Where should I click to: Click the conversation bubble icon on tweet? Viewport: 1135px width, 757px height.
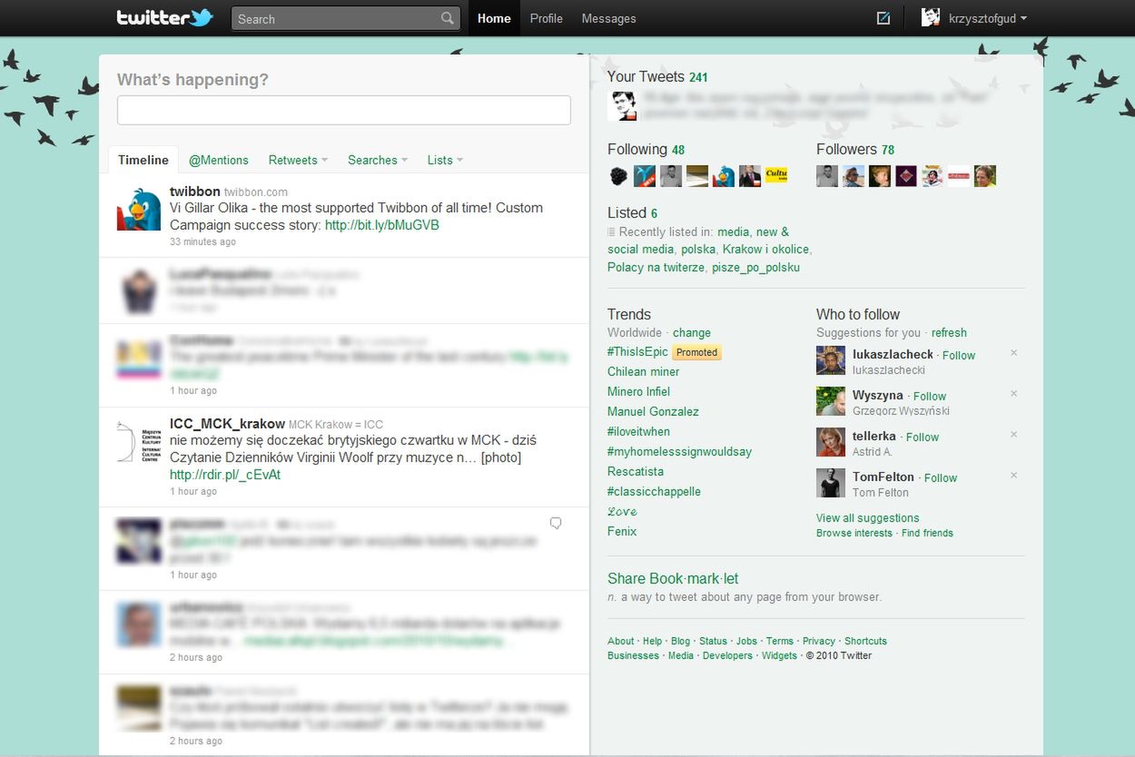point(556,523)
